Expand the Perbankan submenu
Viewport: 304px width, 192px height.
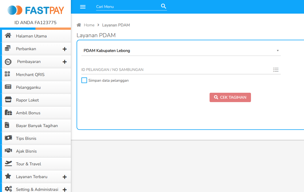(65, 49)
